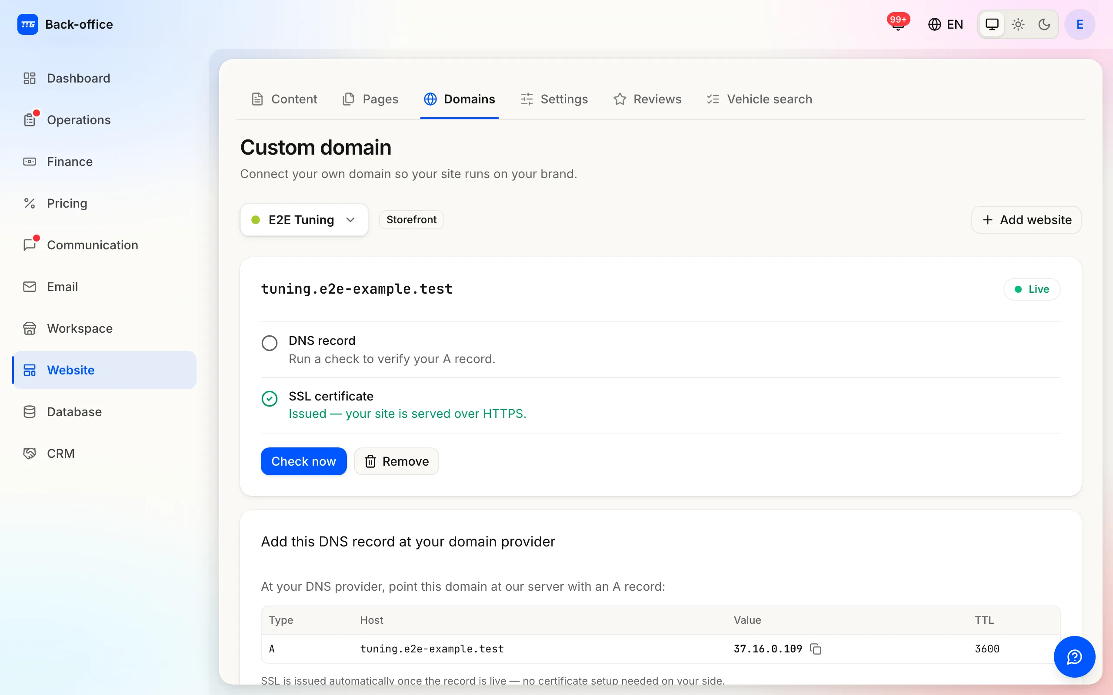Click the TTL value 3600
The image size is (1113, 695).
[987, 649]
